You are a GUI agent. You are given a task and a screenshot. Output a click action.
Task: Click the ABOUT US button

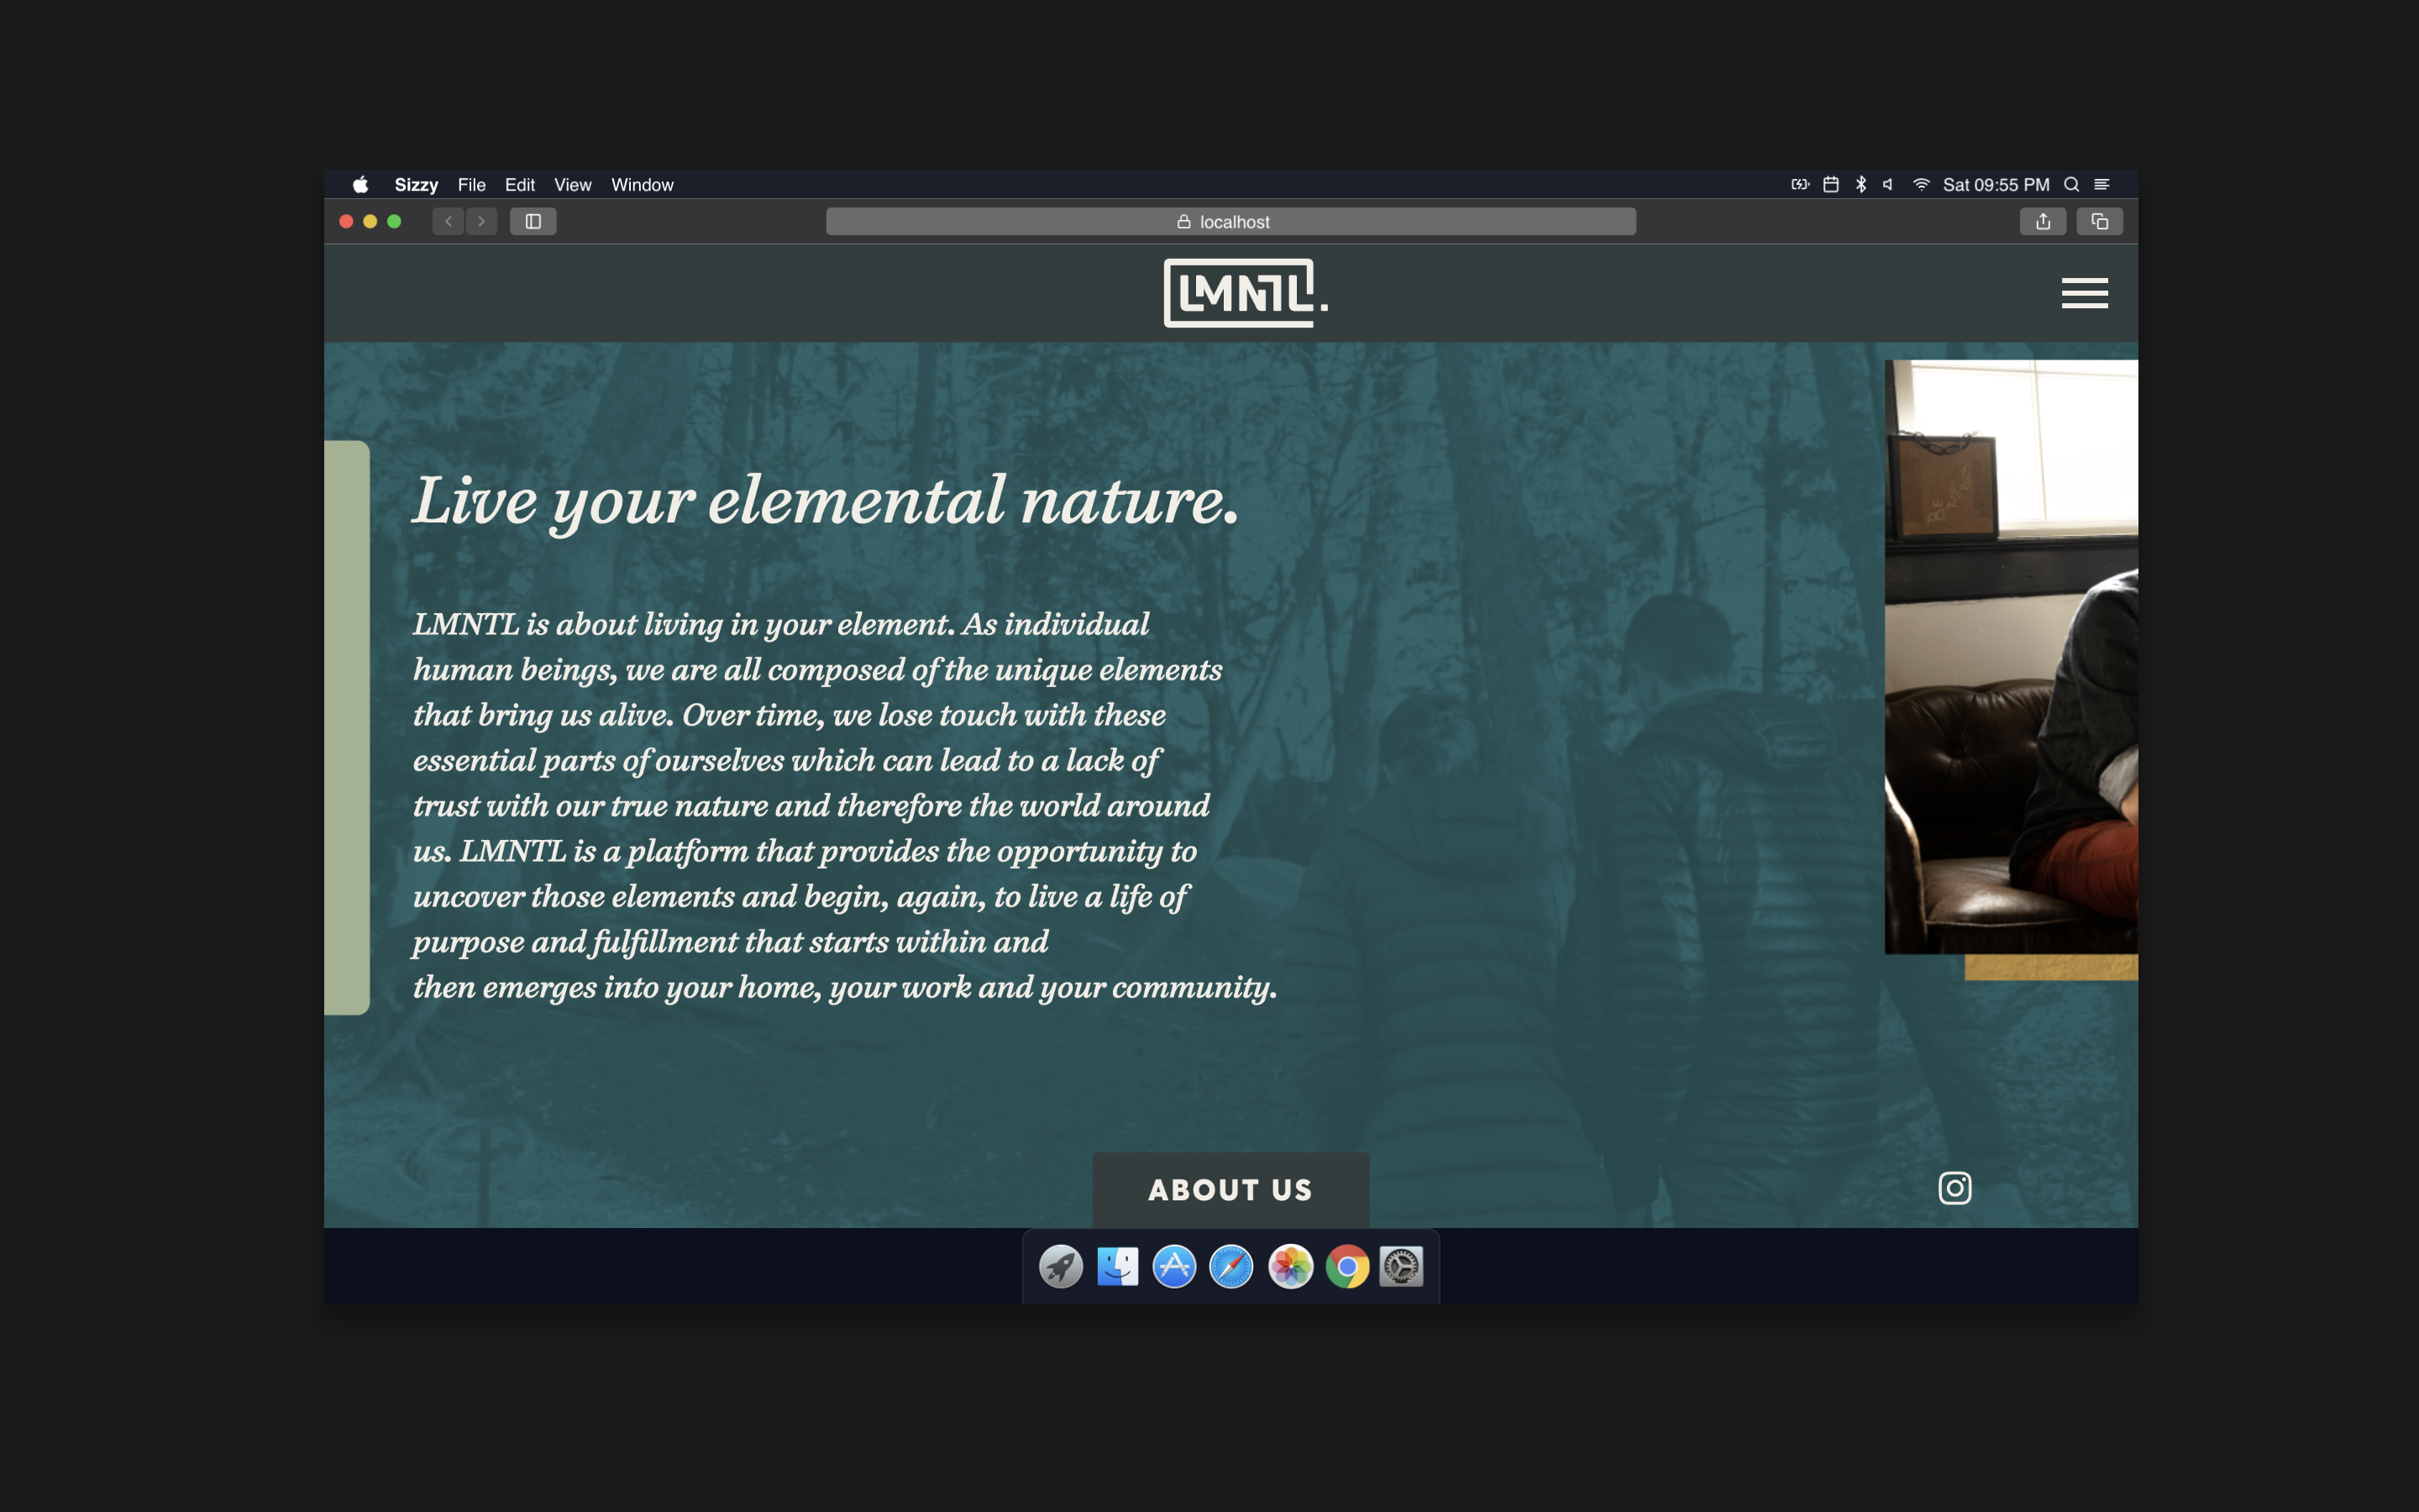pos(1230,1190)
